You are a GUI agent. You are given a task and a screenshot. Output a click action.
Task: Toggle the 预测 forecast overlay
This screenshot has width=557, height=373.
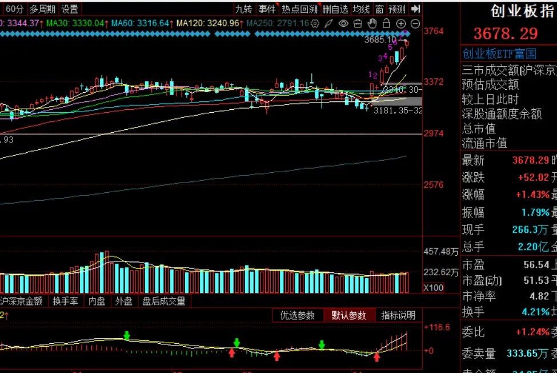tap(397, 9)
